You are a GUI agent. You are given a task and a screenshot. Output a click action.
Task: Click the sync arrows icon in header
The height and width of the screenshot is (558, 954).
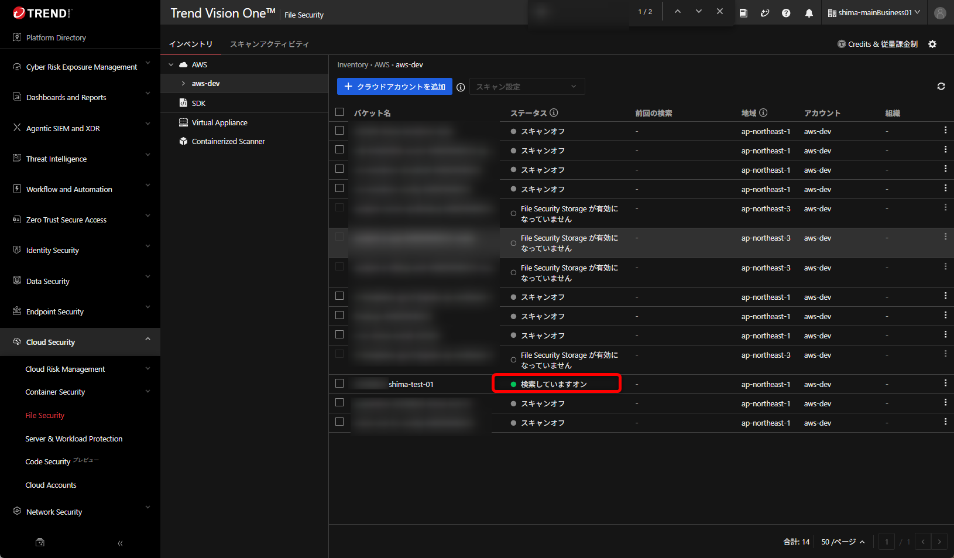764,13
